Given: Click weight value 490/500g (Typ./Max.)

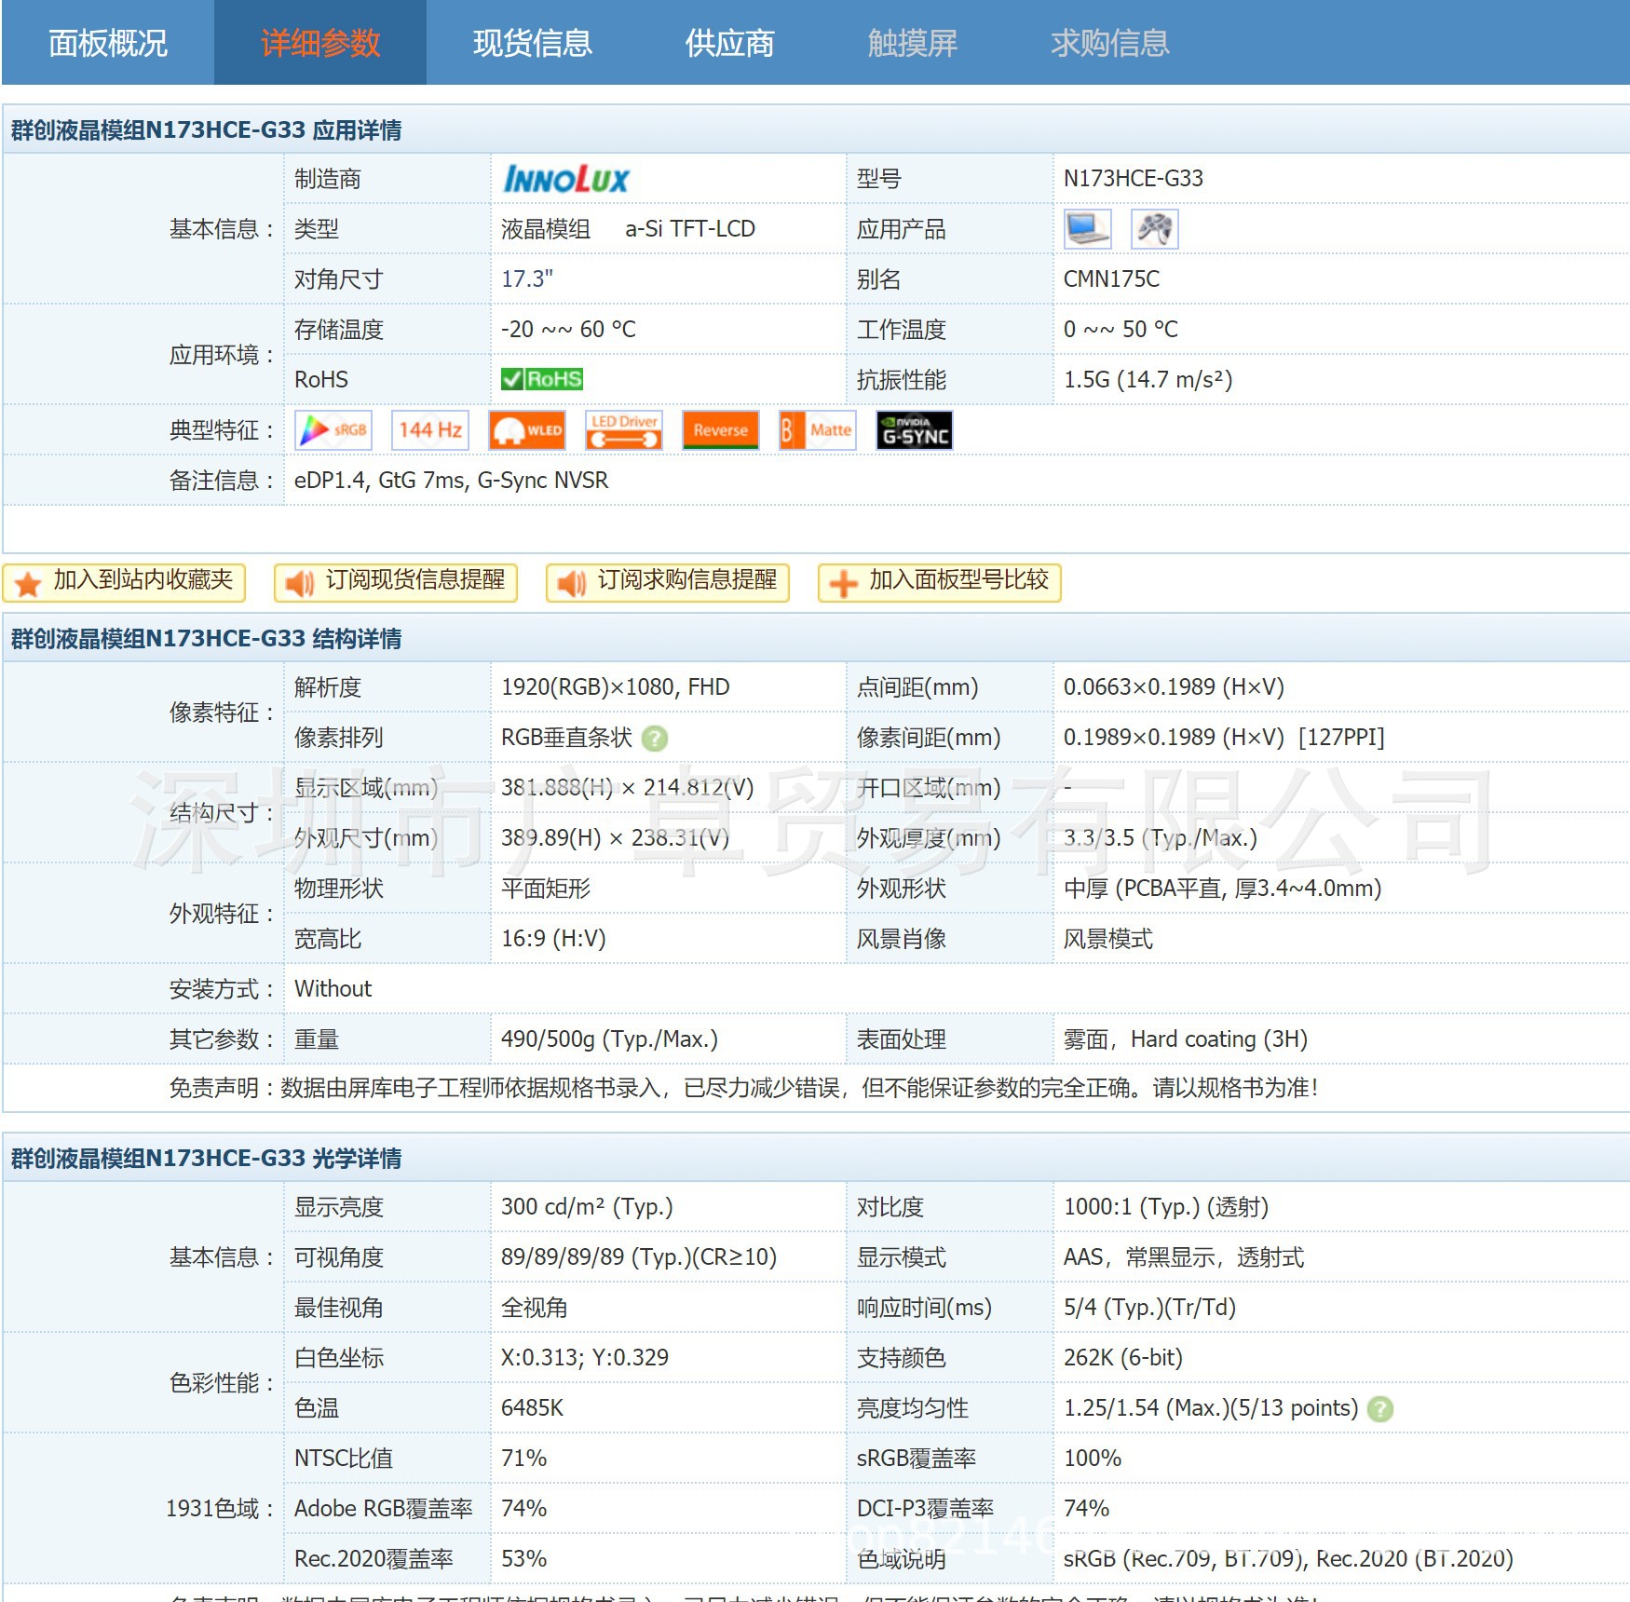Looking at the screenshot, I should [x=610, y=1039].
